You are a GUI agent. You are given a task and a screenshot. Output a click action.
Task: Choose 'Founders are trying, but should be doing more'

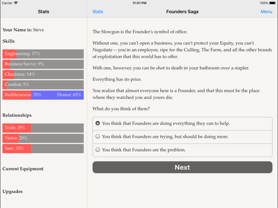pyautogui.click(x=182, y=137)
